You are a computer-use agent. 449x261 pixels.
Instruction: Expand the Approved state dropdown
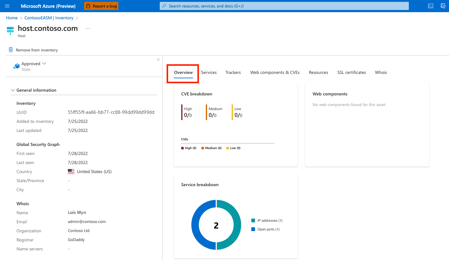point(44,63)
